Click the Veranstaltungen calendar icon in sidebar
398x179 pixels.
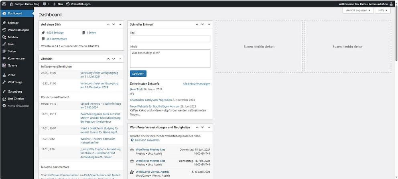(x=4, y=30)
